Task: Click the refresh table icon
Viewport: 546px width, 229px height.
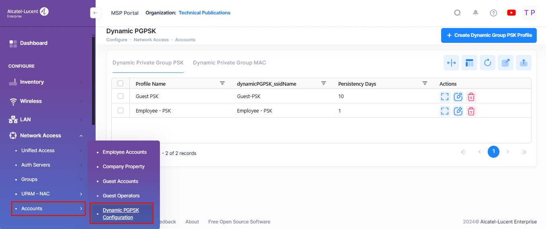Action: (487, 63)
